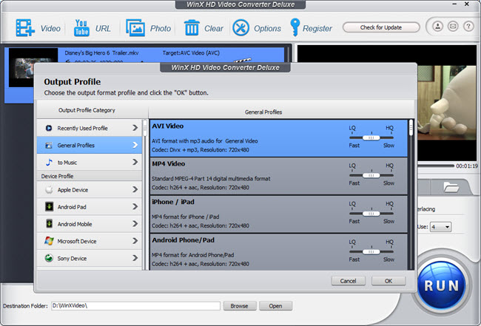This screenshot has height=326, width=481.
Task: Click the help question mark icon
Action: coord(468,27)
